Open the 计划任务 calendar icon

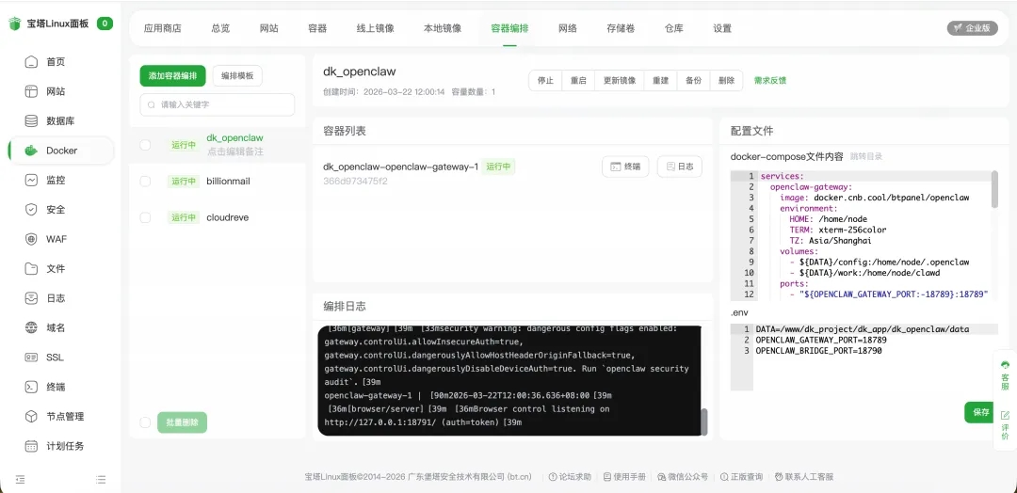point(31,446)
